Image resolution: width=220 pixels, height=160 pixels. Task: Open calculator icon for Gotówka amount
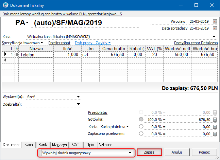point(215,120)
